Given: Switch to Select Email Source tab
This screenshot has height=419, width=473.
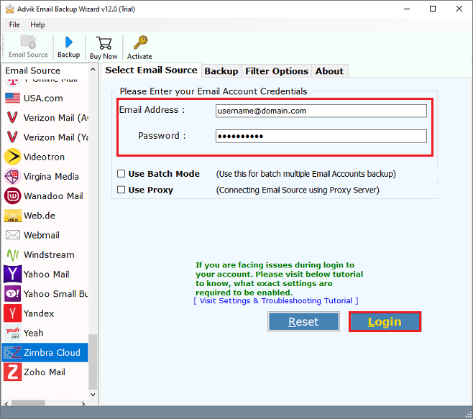Looking at the screenshot, I should [x=151, y=70].
